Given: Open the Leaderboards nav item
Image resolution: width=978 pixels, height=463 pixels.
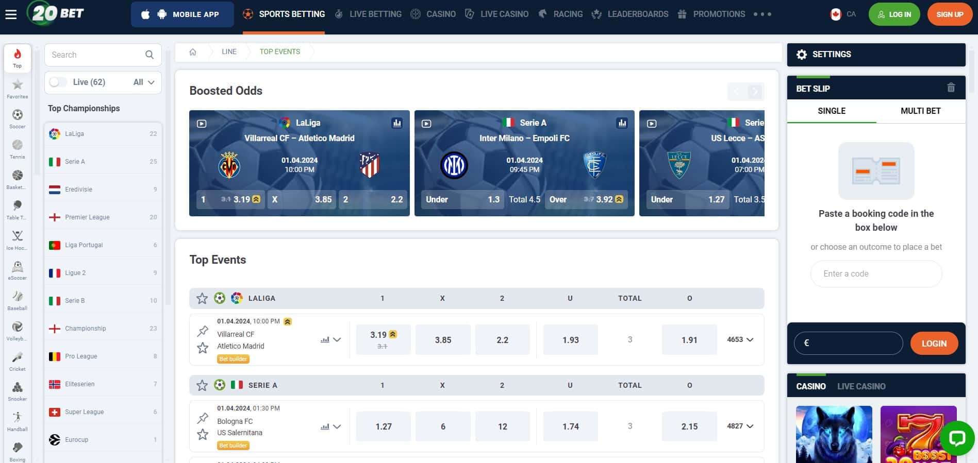Looking at the screenshot, I should pos(630,14).
